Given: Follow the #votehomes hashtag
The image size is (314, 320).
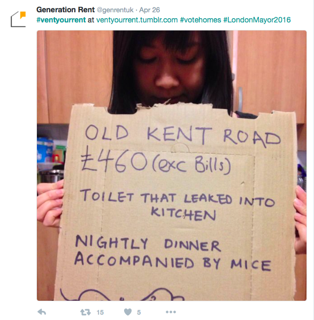Looking at the screenshot, I should (x=201, y=20).
